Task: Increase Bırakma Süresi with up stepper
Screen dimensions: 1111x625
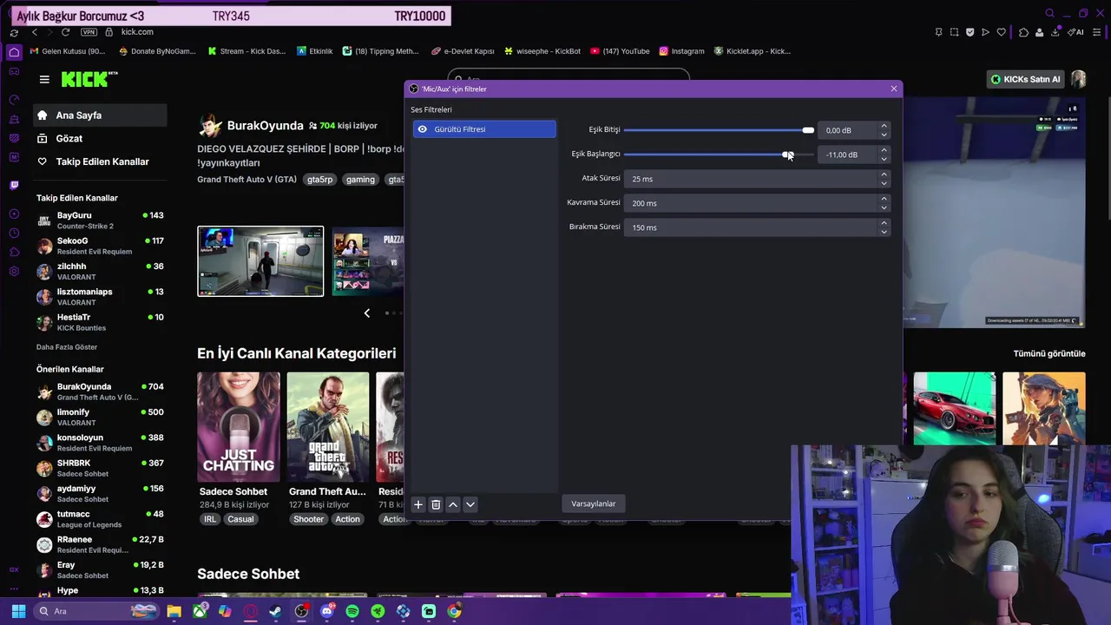Action: pyautogui.click(x=884, y=223)
